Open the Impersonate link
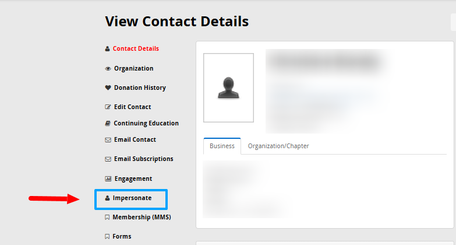The image size is (456, 245). point(132,198)
